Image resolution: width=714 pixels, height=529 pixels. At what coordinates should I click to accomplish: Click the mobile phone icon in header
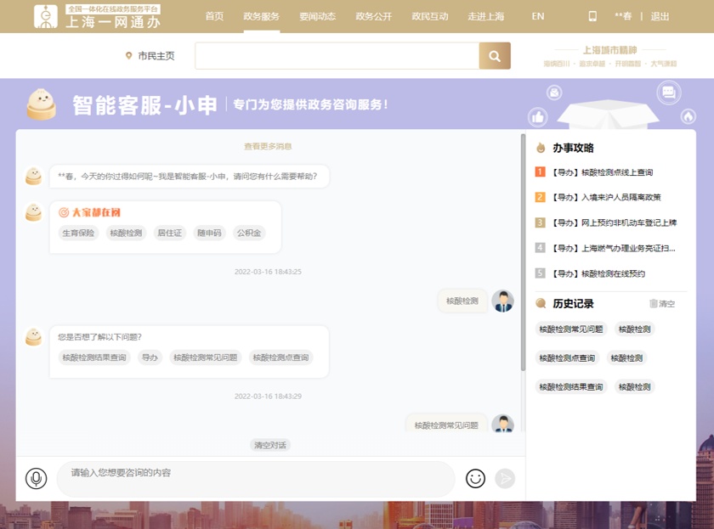592,16
